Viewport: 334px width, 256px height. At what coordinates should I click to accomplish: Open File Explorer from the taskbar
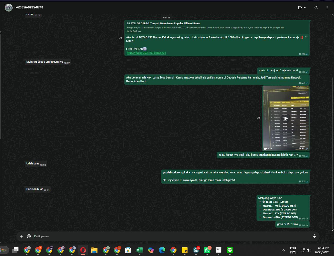pyautogui.click(x=94, y=250)
